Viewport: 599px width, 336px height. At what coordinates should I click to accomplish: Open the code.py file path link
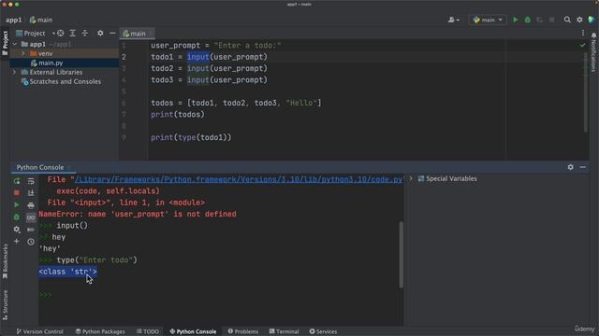pyautogui.click(x=239, y=179)
